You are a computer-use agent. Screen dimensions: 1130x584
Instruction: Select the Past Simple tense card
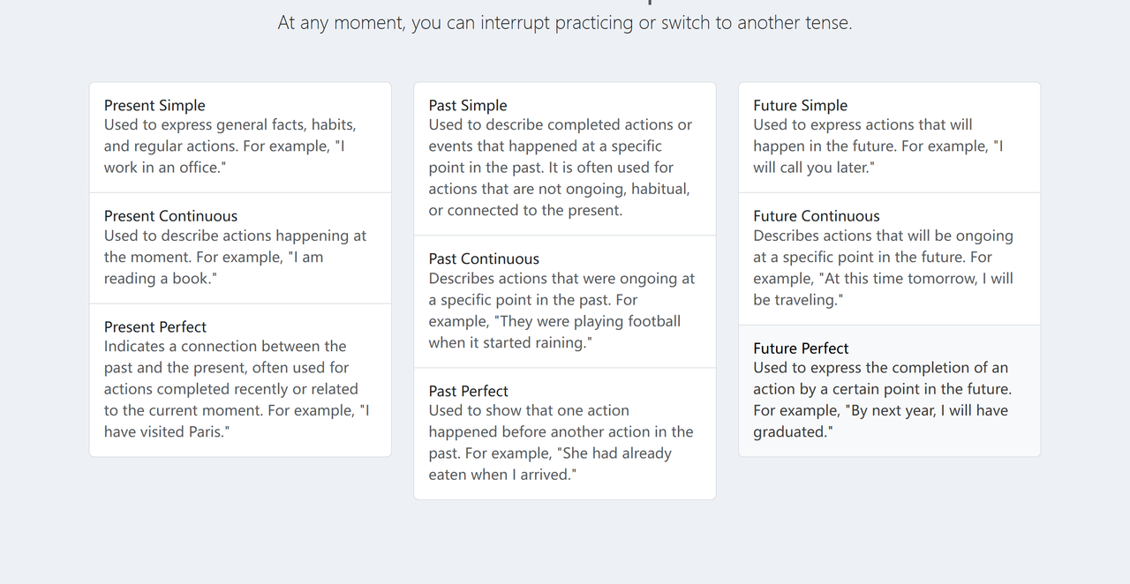[x=565, y=159]
